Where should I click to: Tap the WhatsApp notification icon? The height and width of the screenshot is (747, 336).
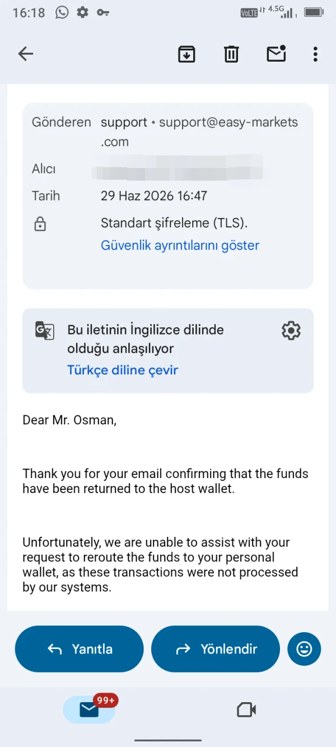pos(62,12)
